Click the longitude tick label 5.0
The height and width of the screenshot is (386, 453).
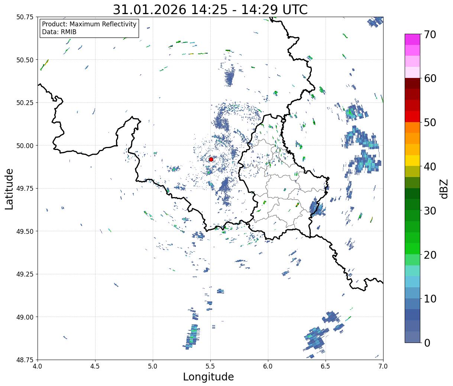point(153,366)
